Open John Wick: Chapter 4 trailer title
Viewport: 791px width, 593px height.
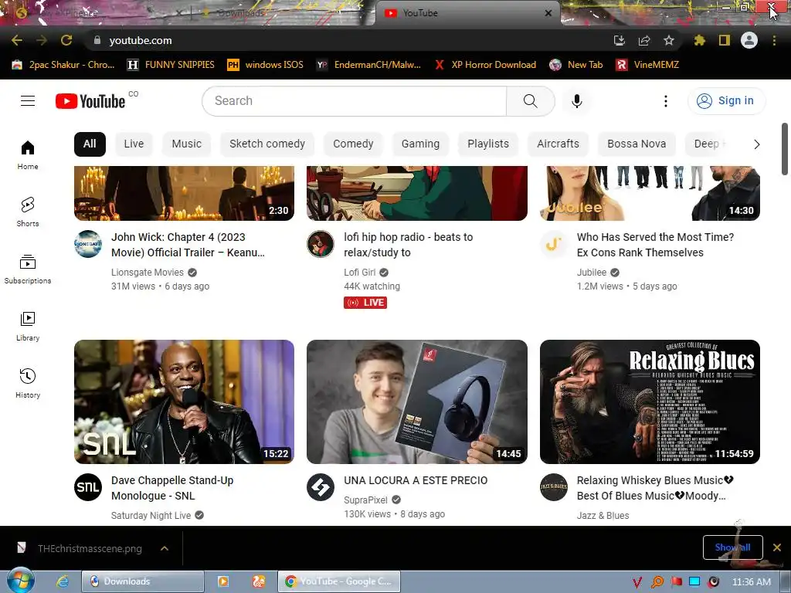pyautogui.click(x=188, y=245)
